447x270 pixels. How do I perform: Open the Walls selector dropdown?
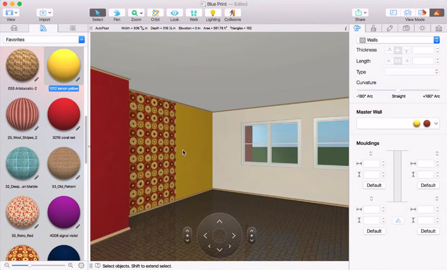pos(398,40)
